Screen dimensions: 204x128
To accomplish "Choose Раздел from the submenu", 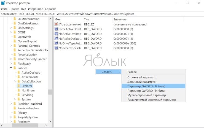I will point(154,72).
